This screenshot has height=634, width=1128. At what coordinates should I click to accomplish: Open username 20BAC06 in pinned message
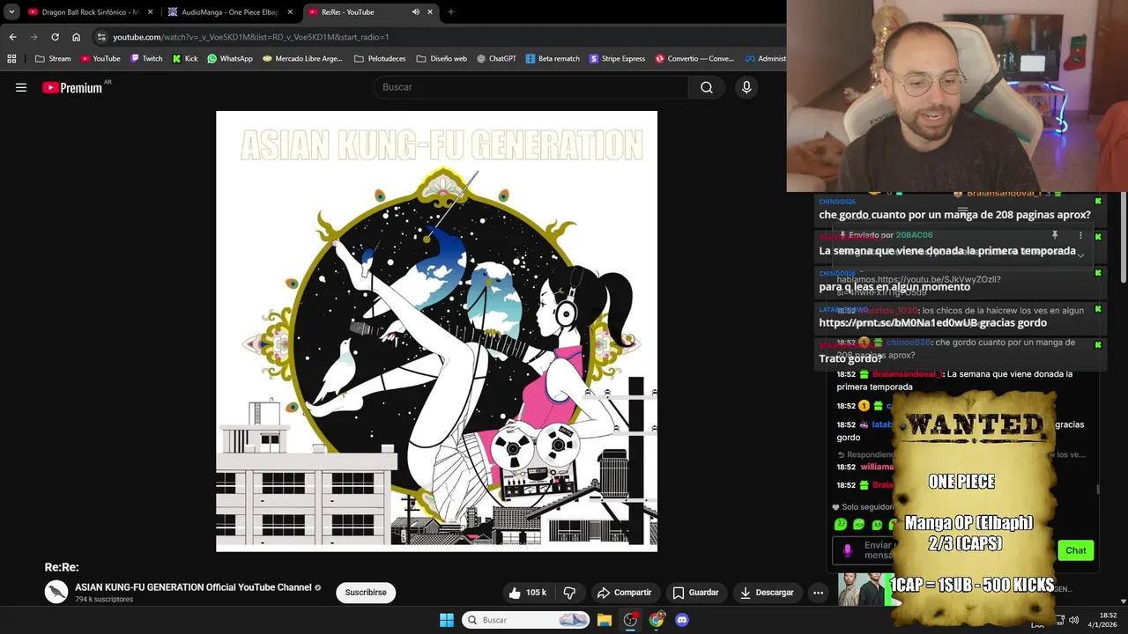pos(914,235)
